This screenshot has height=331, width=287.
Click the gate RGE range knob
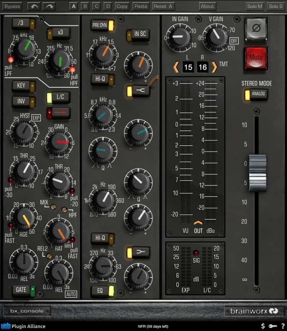point(25,218)
